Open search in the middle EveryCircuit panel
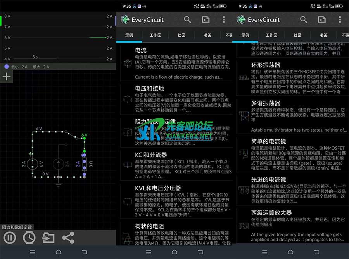 point(188,20)
